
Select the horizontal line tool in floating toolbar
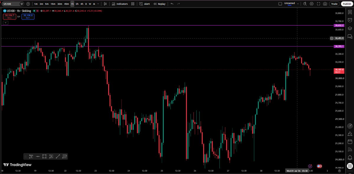tap(38, 156)
